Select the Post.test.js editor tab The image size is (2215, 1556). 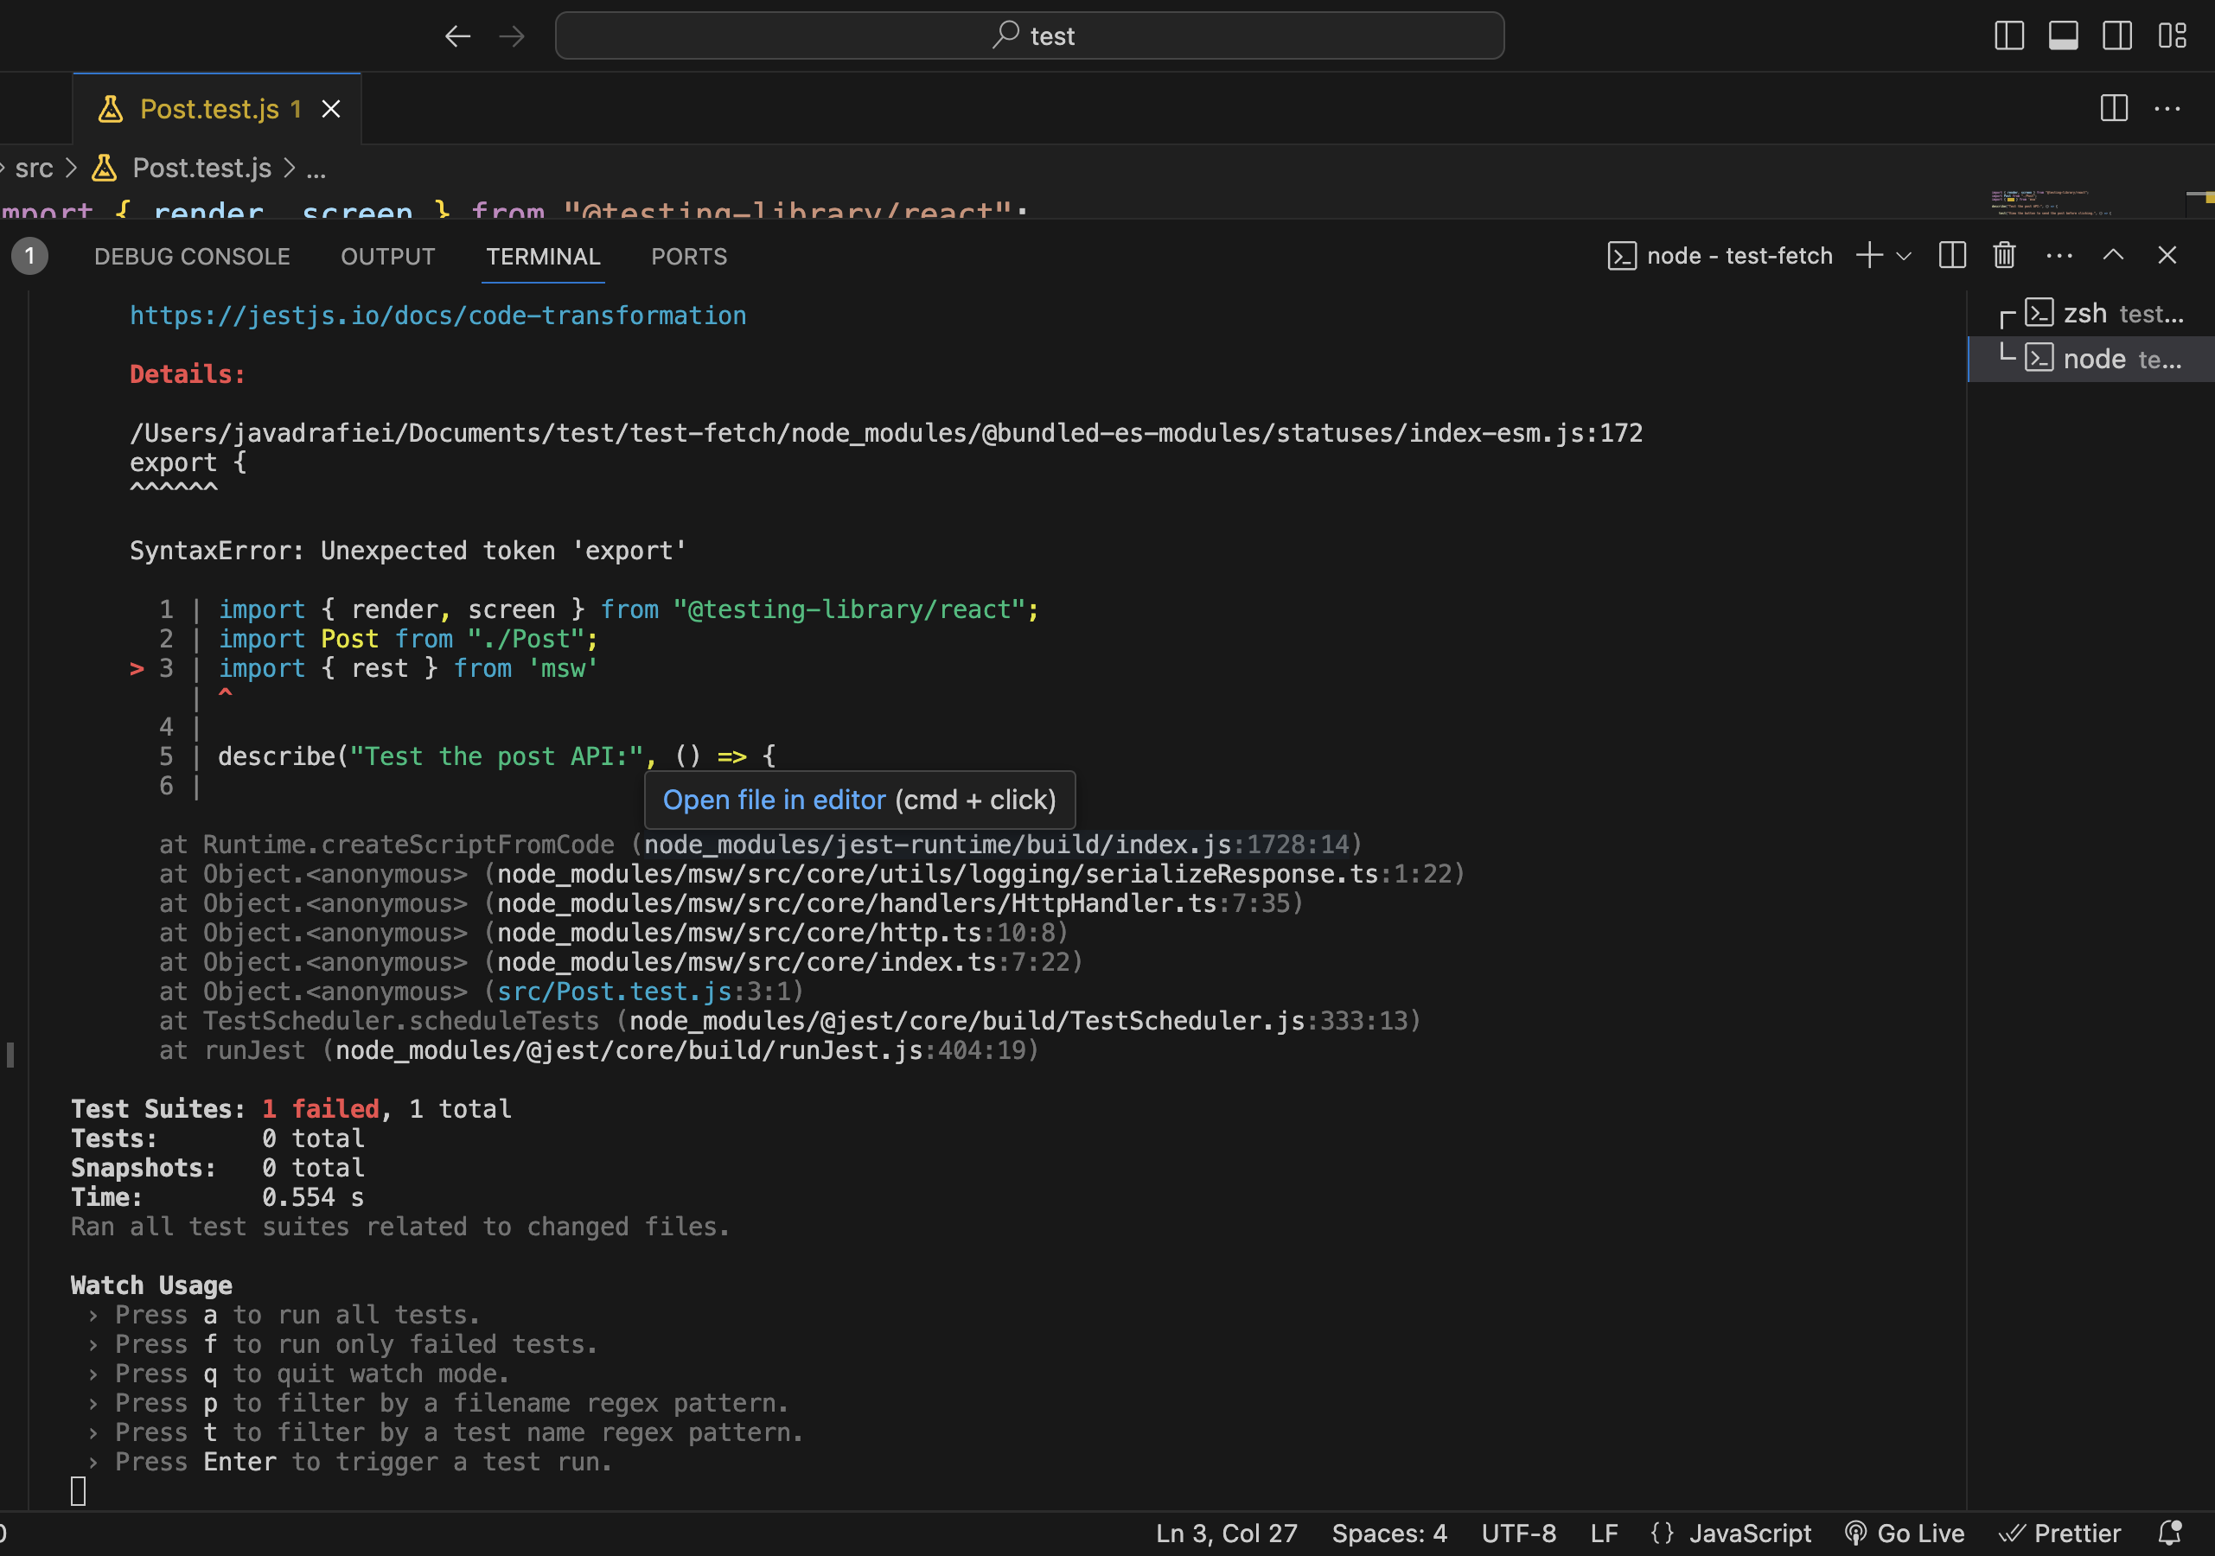point(217,109)
